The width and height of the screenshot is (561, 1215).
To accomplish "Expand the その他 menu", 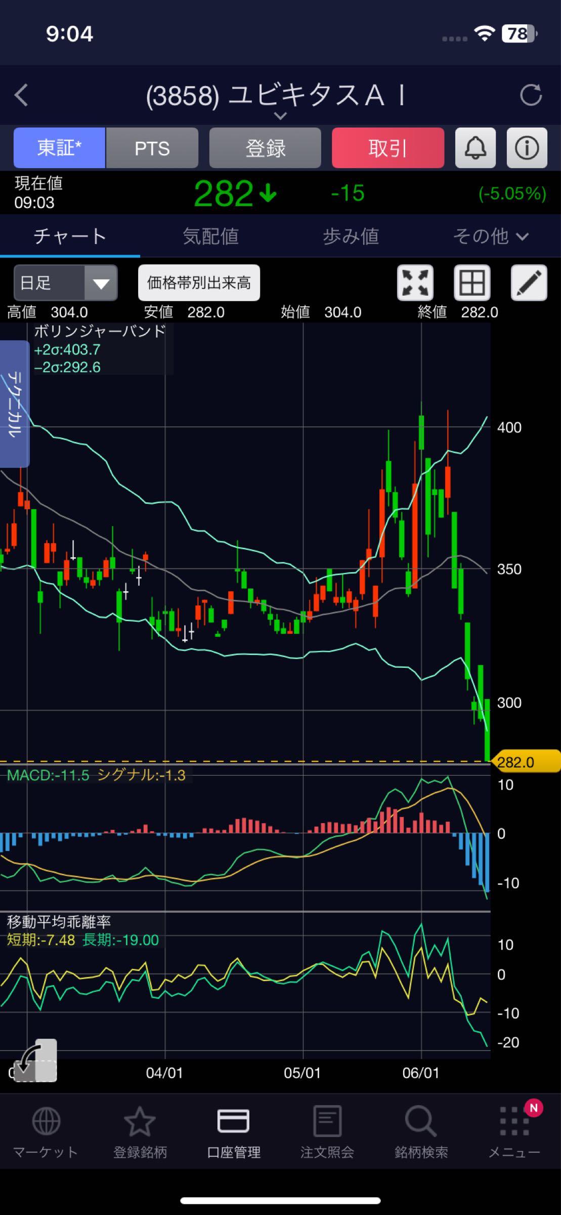I will tap(491, 236).
